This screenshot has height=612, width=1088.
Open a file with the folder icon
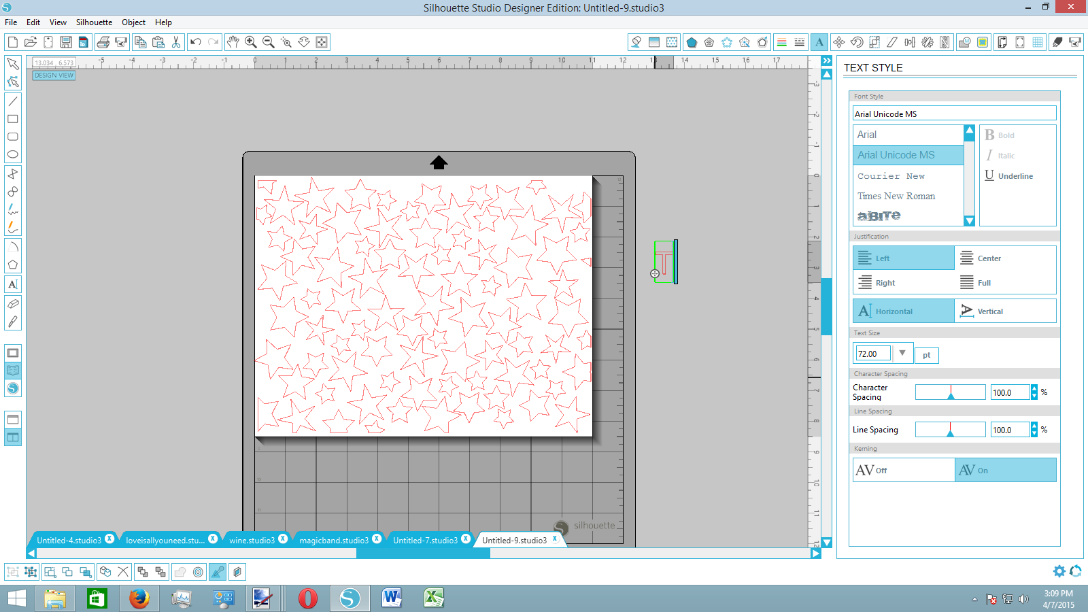tap(30, 42)
